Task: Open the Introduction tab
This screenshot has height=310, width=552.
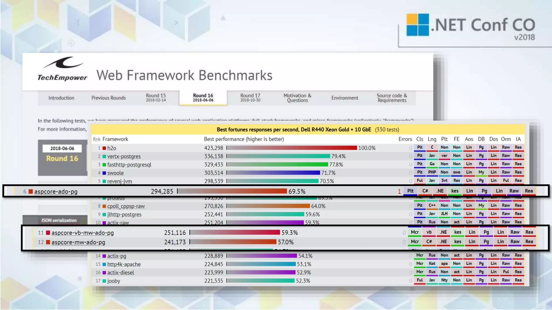Action: point(61,98)
